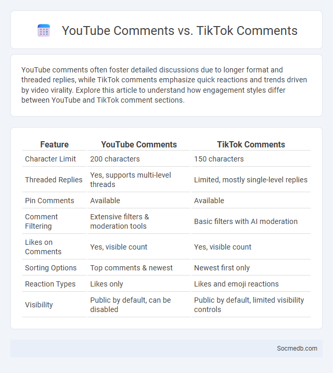333x373 pixels.
Task: Click the 'Likes and emoji reactions' cell
Action: (236, 284)
